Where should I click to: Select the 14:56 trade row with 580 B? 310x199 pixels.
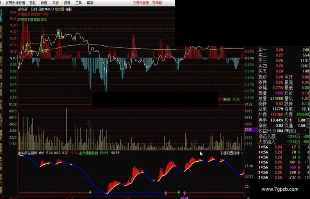284,168
